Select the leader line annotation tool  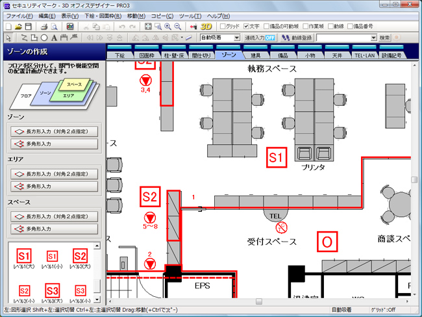point(73,38)
